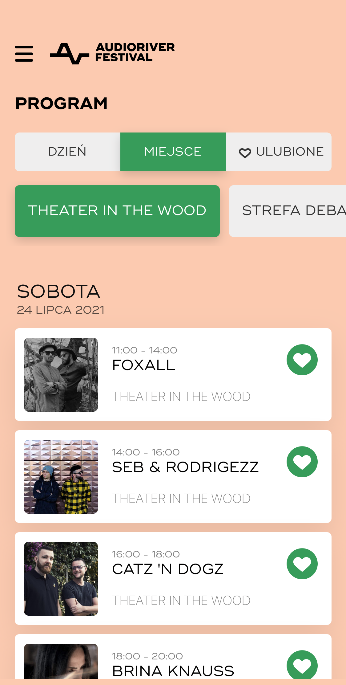Choose the Strefa Deba venue filter
Image resolution: width=346 pixels, height=685 pixels.
288,211
